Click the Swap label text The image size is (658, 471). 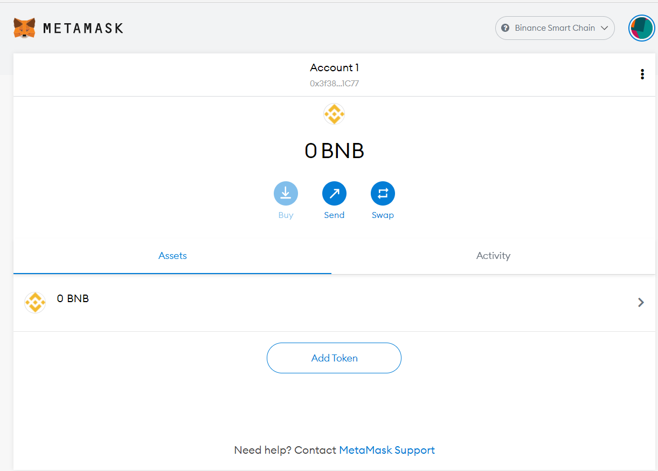tap(383, 215)
